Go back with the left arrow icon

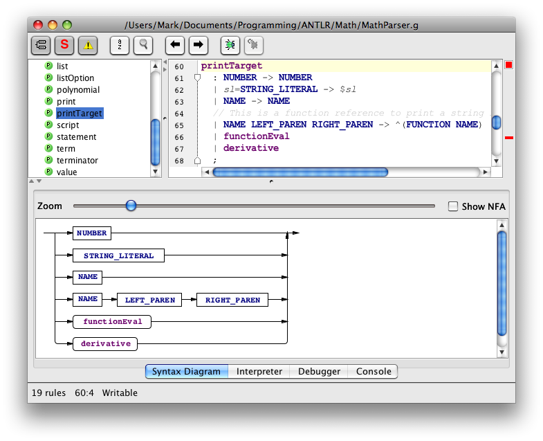pyautogui.click(x=175, y=45)
